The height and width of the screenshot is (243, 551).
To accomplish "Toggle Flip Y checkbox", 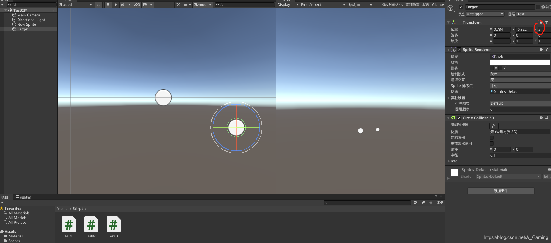I will coord(500,68).
